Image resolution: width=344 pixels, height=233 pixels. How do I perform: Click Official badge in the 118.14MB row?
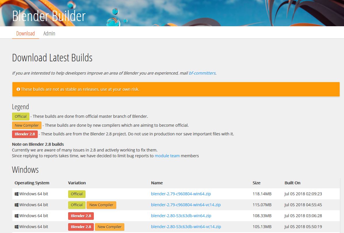point(77,194)
